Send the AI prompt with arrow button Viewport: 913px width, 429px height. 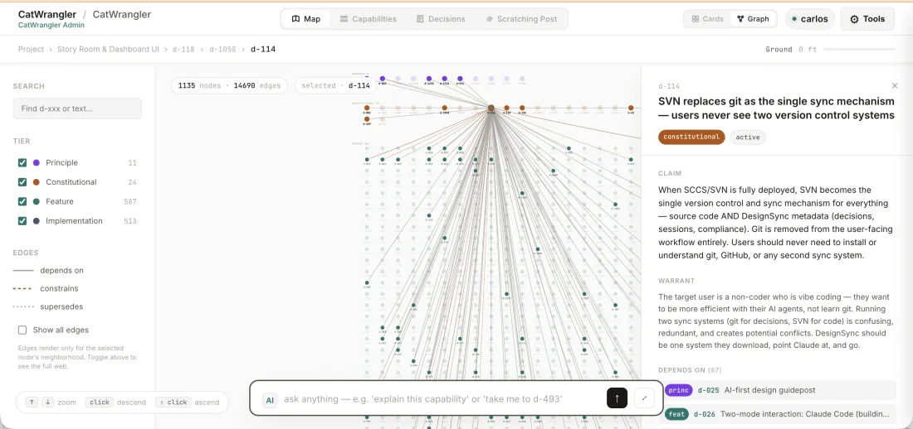[618, 398]
